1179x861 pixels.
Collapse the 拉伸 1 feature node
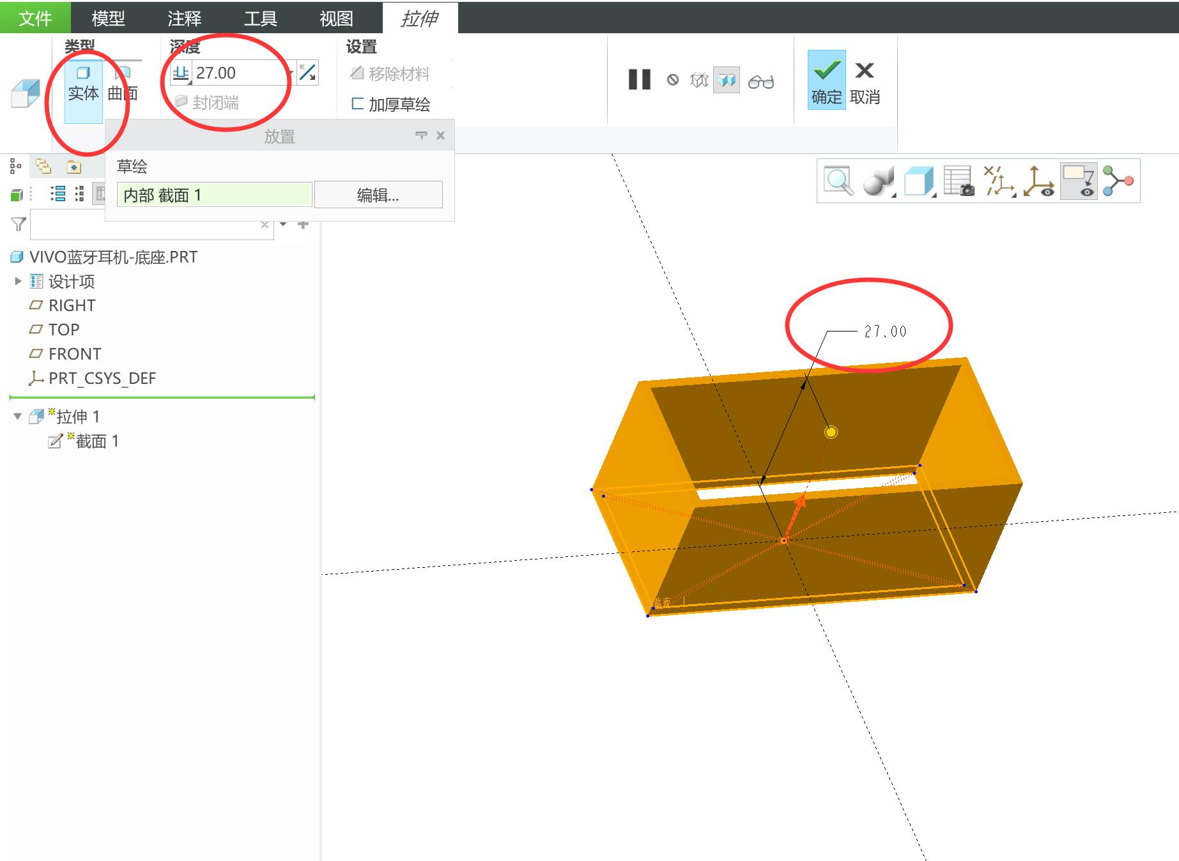[17, 416]
